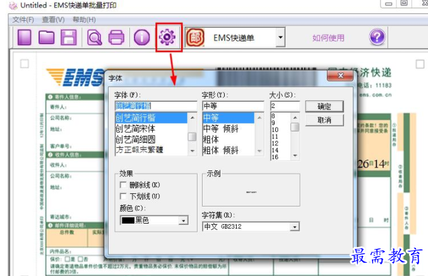The image size is (428, 276).
Task: Check the 删除线(K) checkbox
Action: point(123,185)
